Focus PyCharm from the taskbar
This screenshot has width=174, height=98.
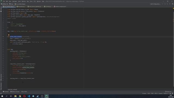(46, 96)
